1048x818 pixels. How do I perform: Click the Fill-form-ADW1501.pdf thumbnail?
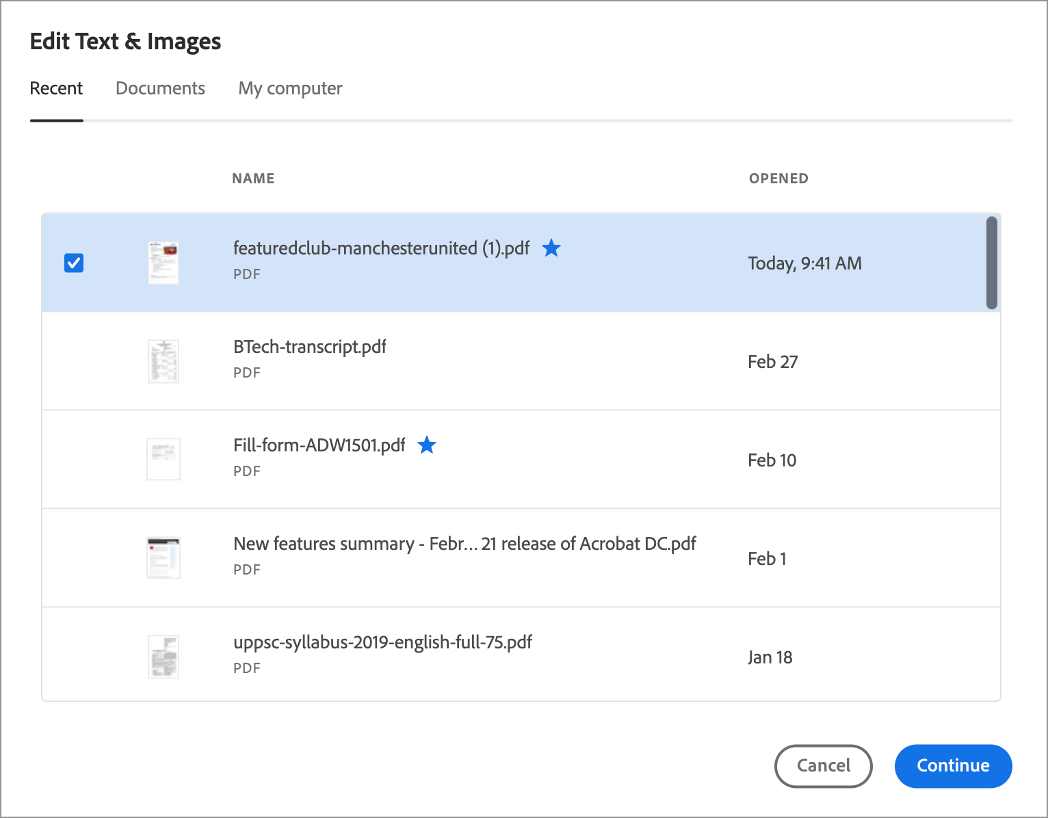coord(163,459)
